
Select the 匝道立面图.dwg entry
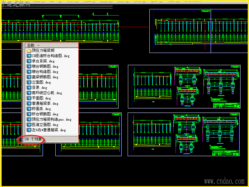click(43, 125)
